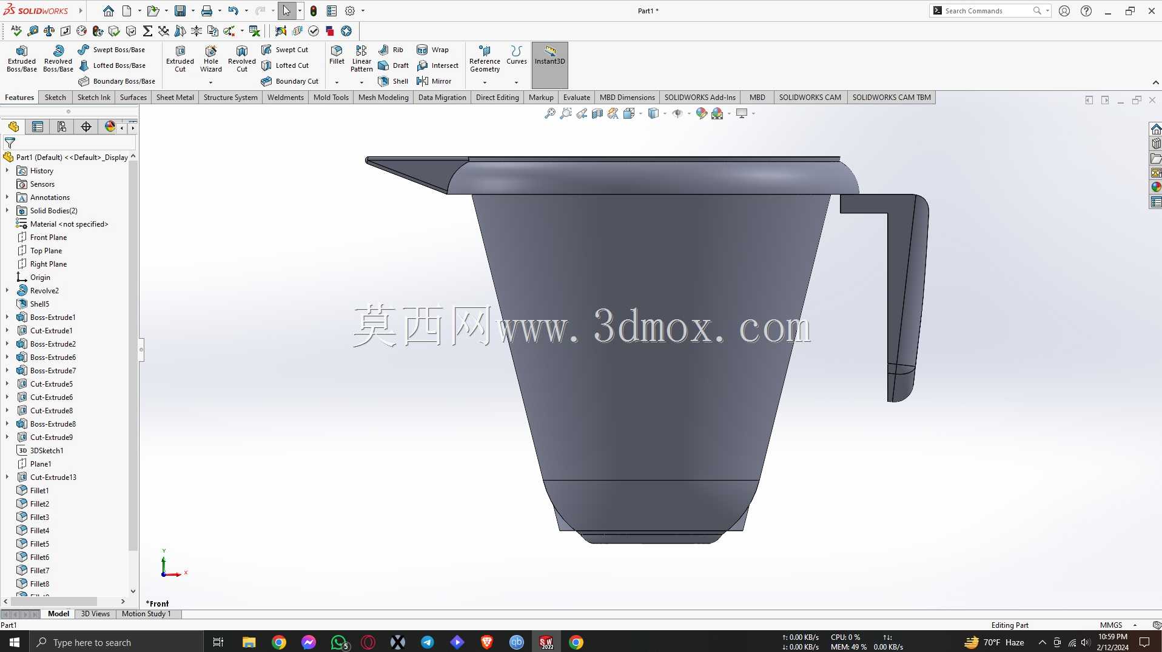Open the Curves dropdown arrow
The width and height of the screenshot is (1162, 652).
[517, 82]
